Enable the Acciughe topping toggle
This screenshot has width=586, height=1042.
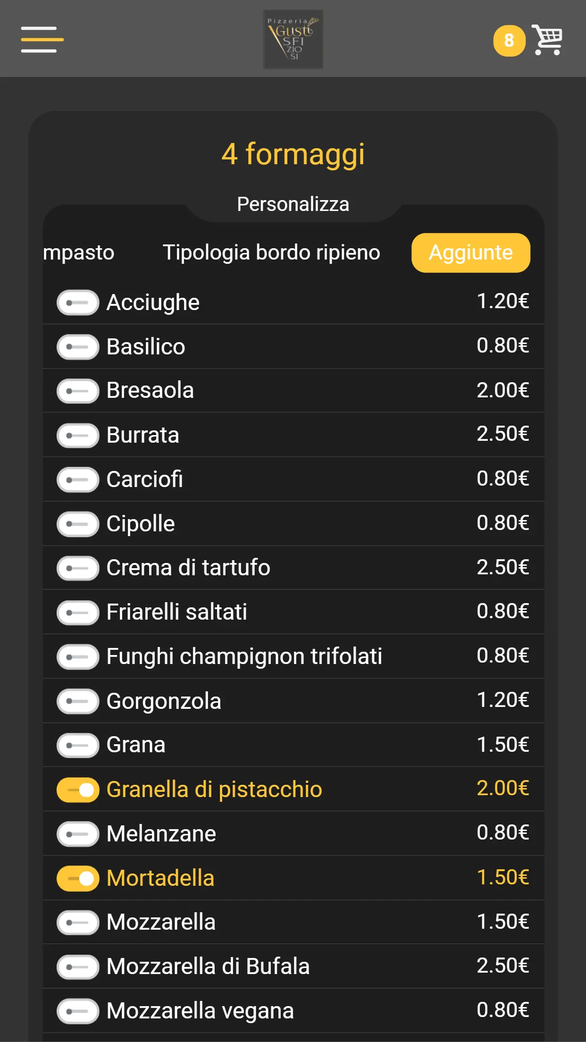(x=78, y=303)
